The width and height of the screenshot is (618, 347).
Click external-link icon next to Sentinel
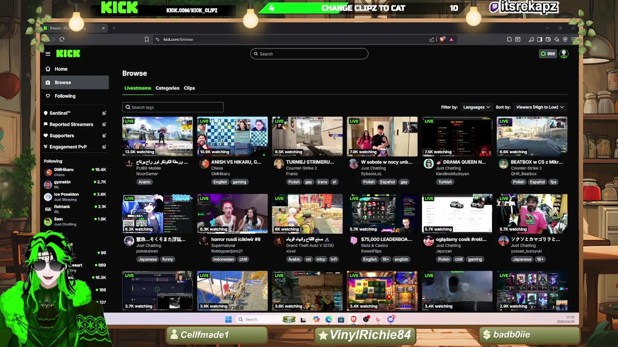pyautogui.click(x=104, y=113)
